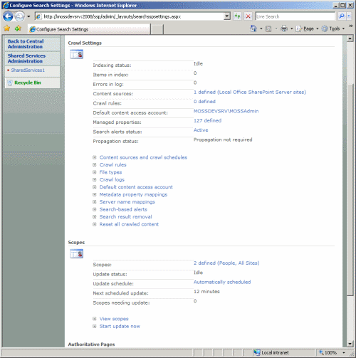Click Start update now link
Screen dimensions: 356x358
coord(120,327)
